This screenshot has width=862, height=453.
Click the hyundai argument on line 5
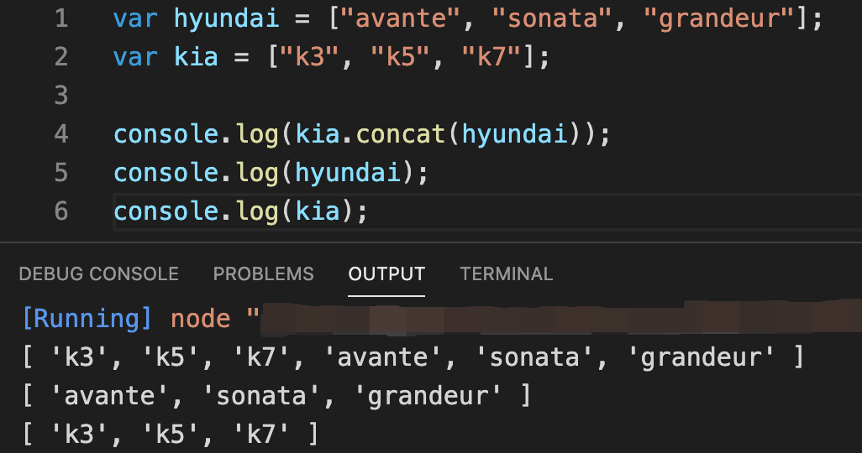click(x=348, y=174)
